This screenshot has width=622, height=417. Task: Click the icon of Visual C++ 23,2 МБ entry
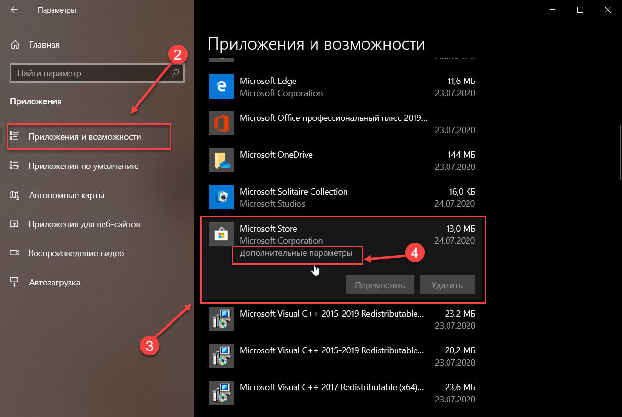(x=221, y=319)
